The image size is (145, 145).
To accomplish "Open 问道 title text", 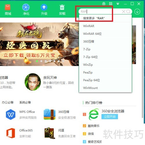I will pyautogui.click(x=61, y=130).
